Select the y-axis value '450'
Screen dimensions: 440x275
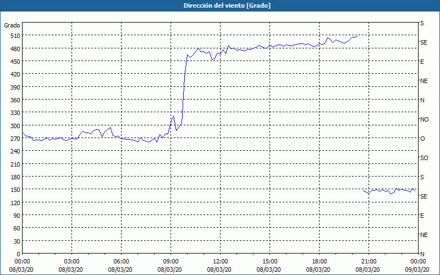click(15, 62)
